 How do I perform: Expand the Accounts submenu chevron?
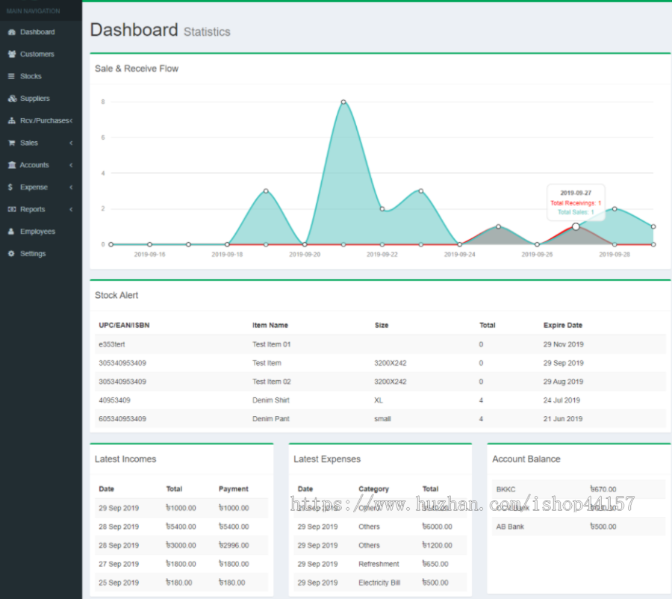pyautogui.click(x=71, y=165)
